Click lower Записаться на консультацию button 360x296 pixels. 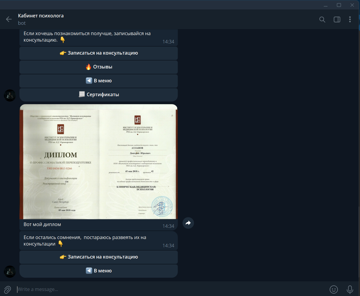[x=99, y=257]
